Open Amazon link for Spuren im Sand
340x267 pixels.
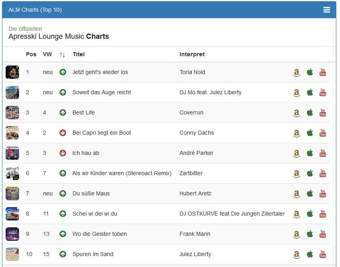click(x=297, y=254)
